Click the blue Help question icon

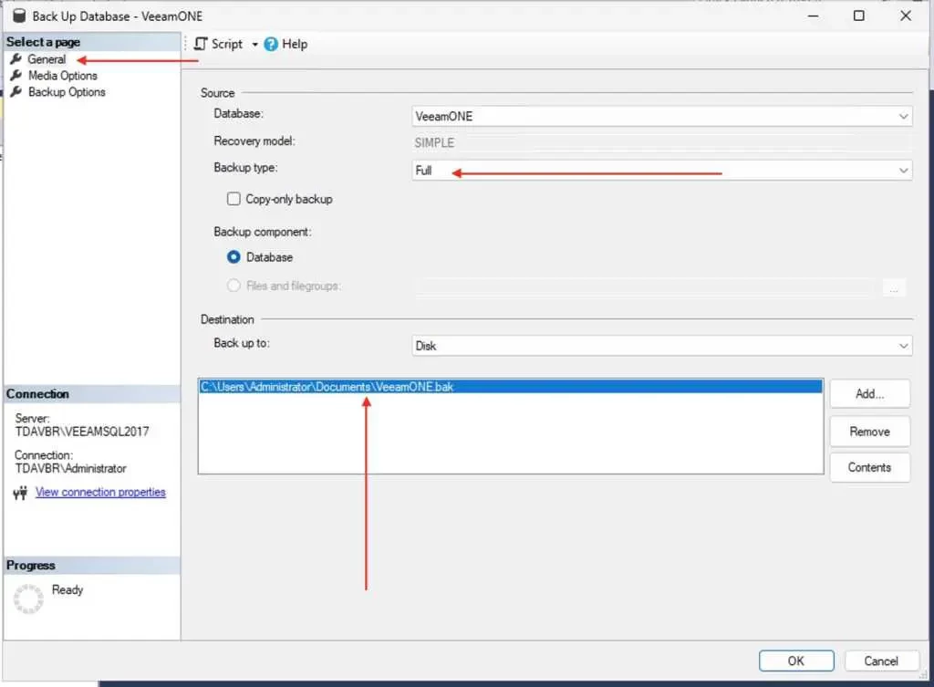[270, 44]
